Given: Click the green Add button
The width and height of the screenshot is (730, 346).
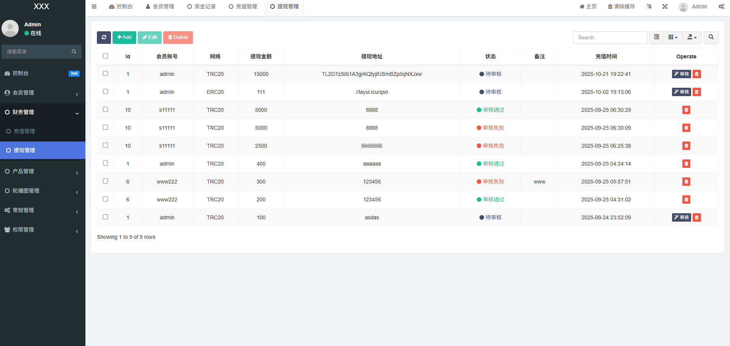Looking at the screenshot, I should point(124,37).
